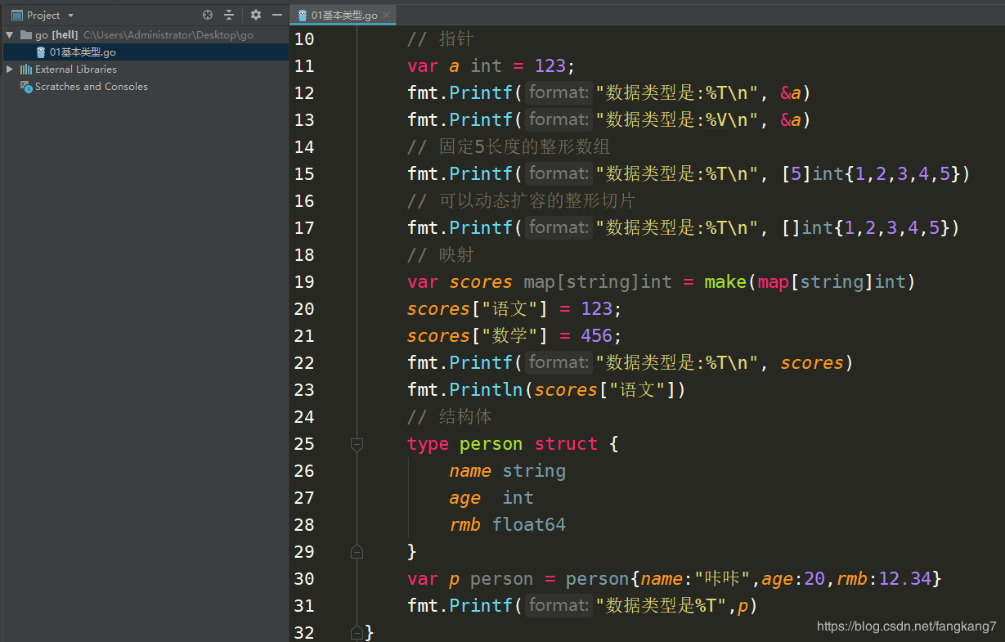Hide the Project tool window
The image size is (1005, 642).
(x=277, y=15)
